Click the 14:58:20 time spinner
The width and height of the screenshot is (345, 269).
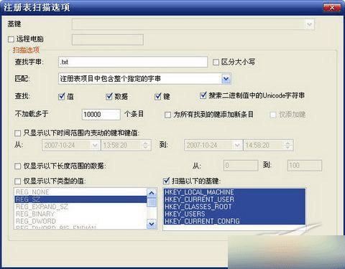tap(287, 145)
